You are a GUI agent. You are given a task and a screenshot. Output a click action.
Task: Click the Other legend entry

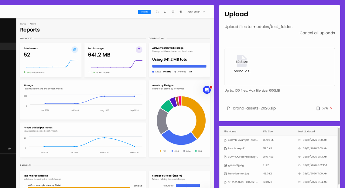coord(187,151)
